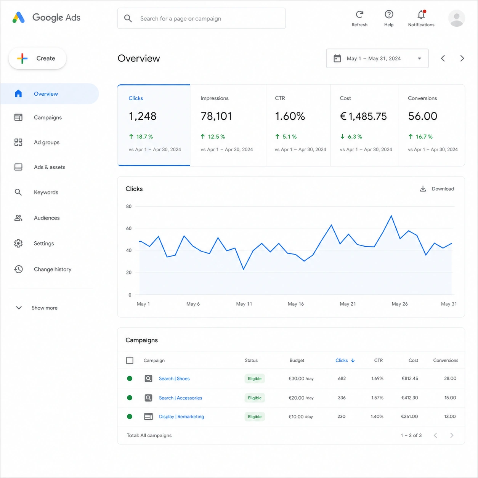Select the Conversions metric card
The image size is (478, 478).
pos(432,125)
